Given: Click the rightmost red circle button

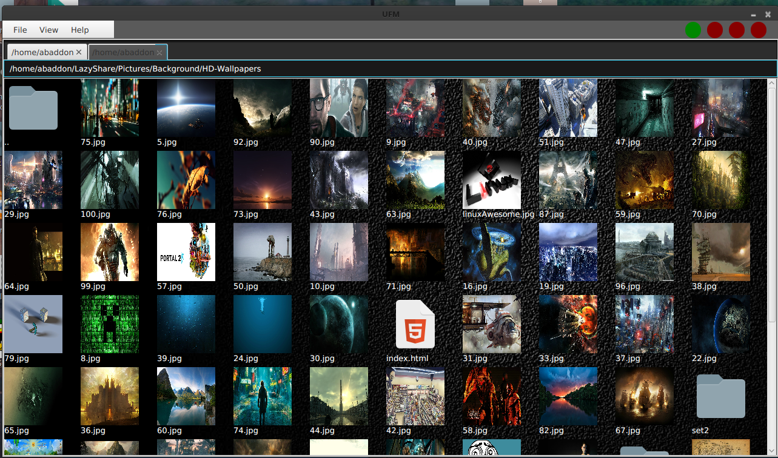Looking at the screenshot, I should coord(758,30).
